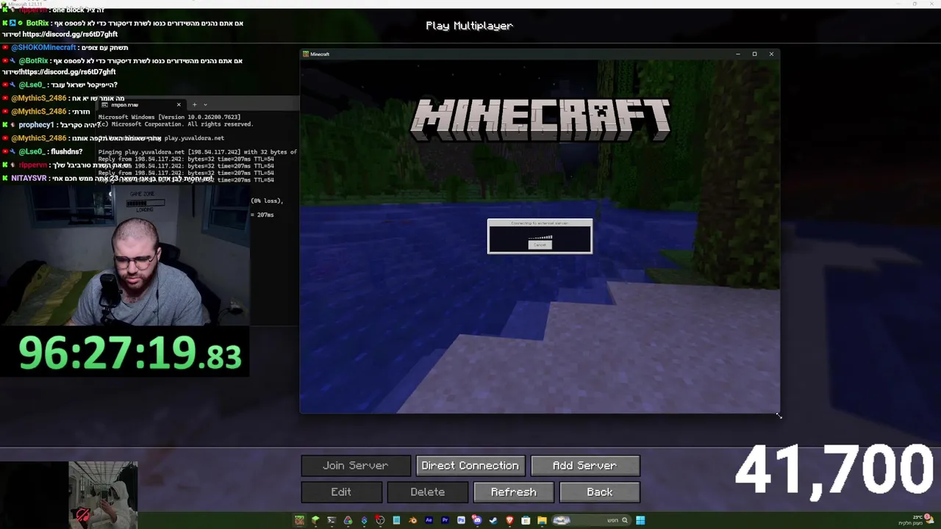
Task: Open the Windows Start menu
Action: [640, 520]
